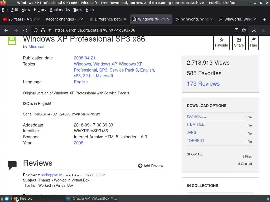Open the 'Windows XP' topic link
This screenshot has height=202, width=270.
point(105,64)
